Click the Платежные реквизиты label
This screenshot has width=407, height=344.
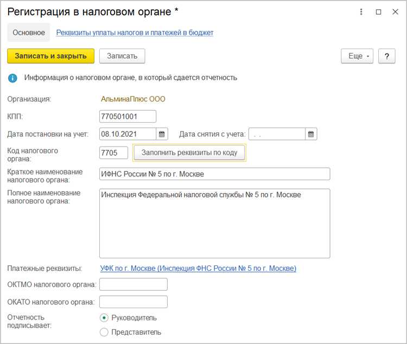[44, 268]
